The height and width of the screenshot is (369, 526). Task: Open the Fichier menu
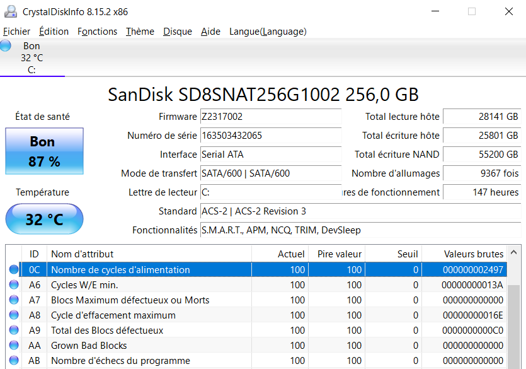click(x=17, y=32)
